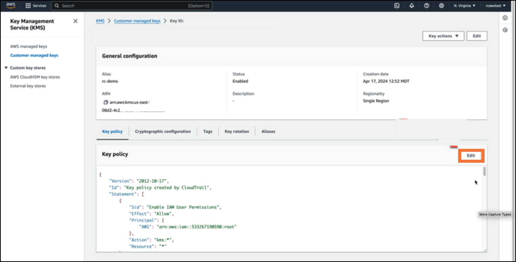Click the top Edit button beside Key actions

(x=477, y=36)
